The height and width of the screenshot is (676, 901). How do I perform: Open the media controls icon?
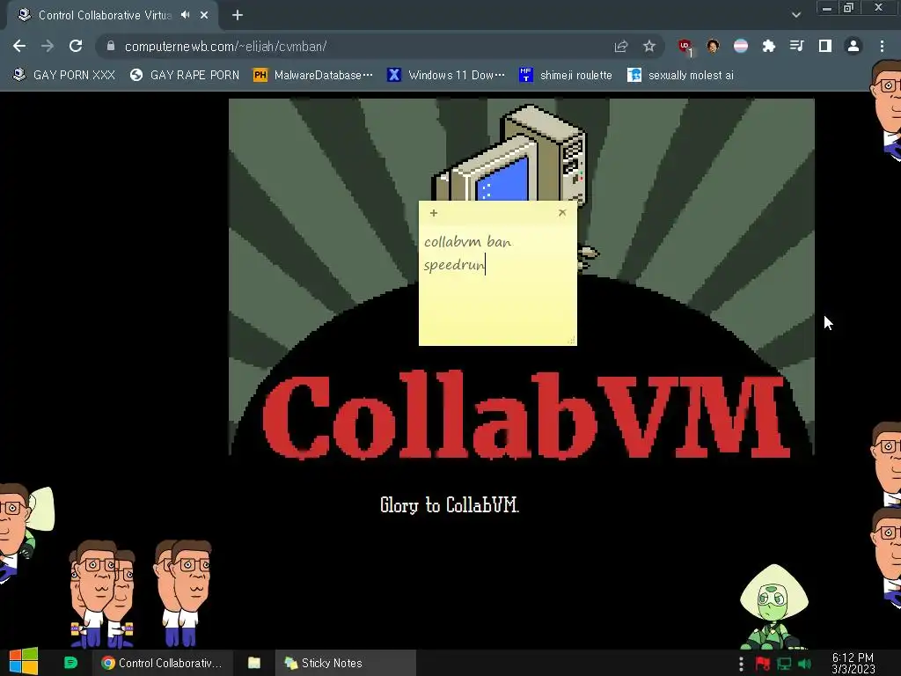[797, 46]
